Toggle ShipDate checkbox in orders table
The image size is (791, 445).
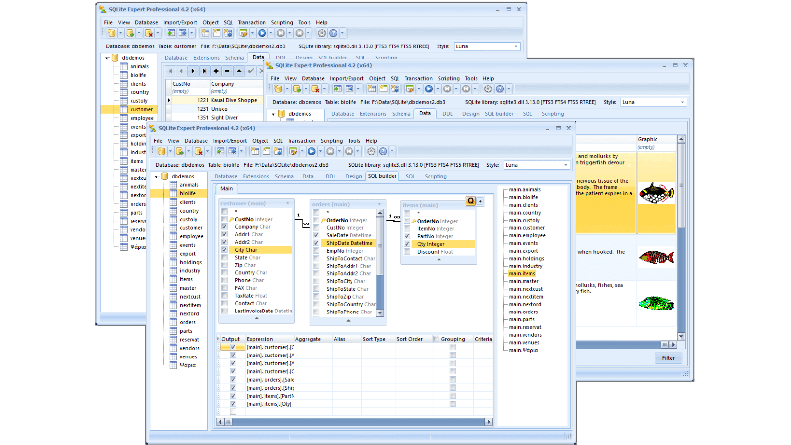click(316, 243)
